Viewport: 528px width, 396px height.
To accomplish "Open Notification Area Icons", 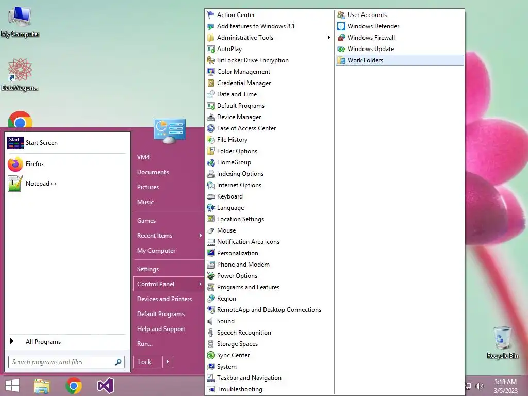I will (269, 242).
